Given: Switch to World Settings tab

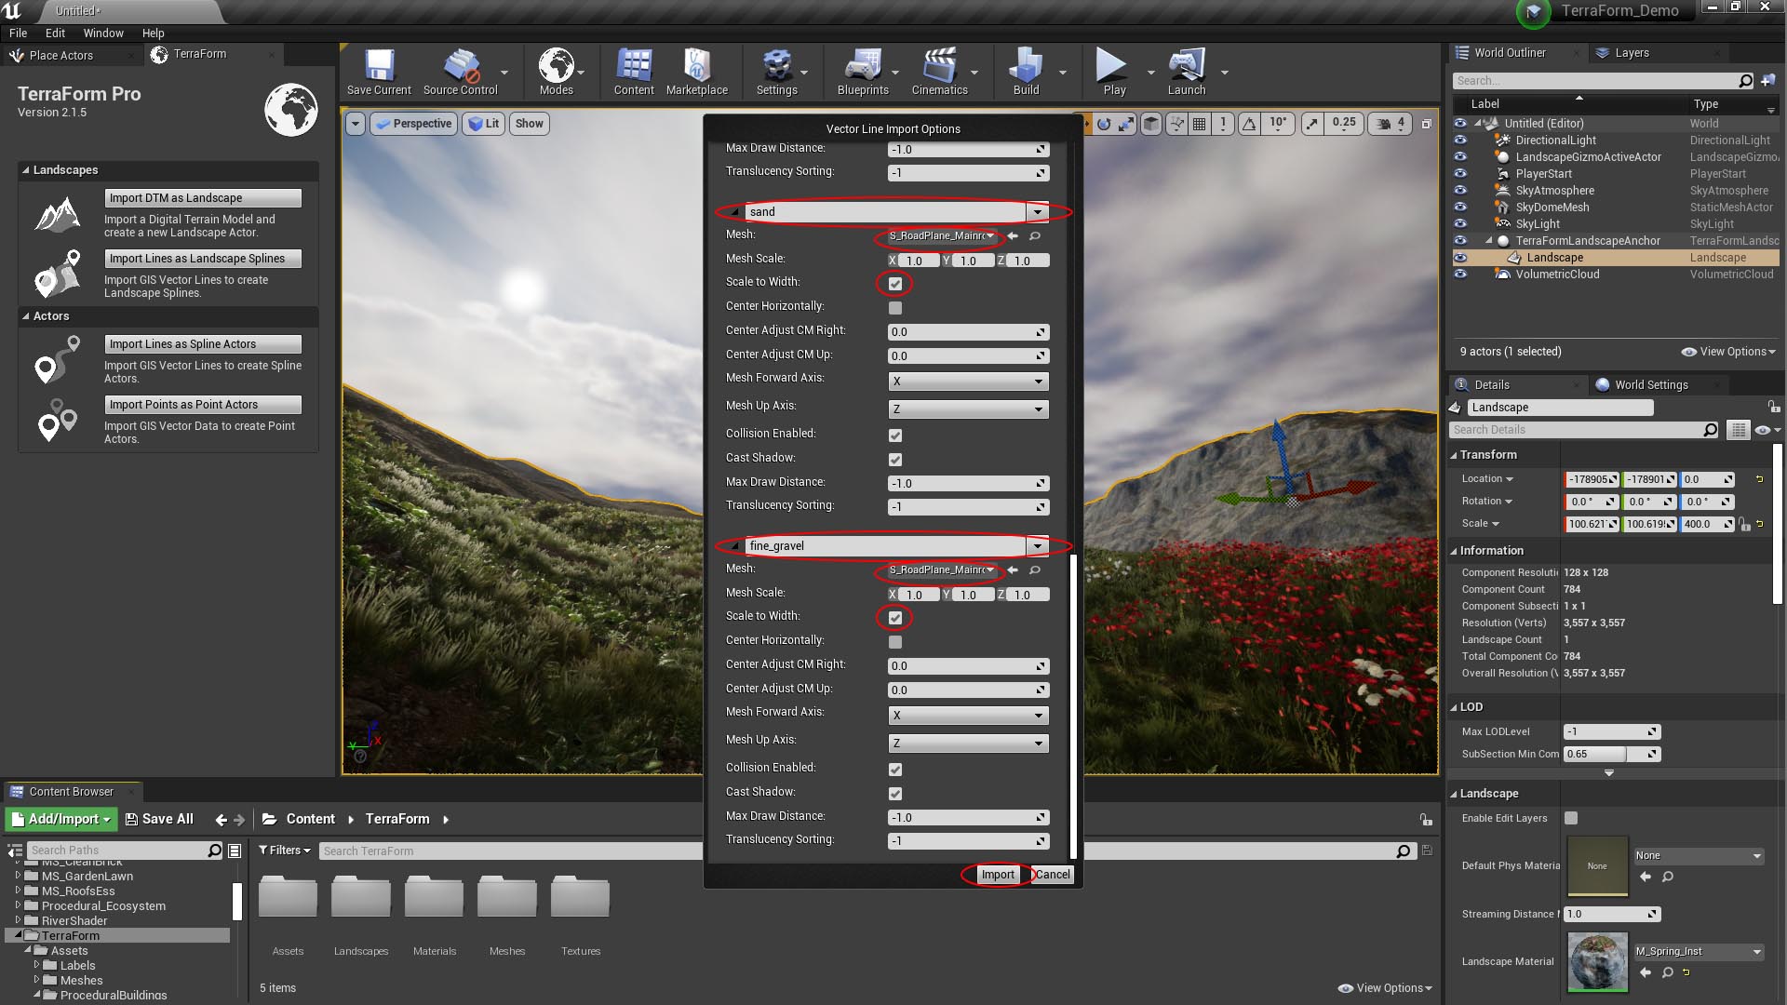Looking at the screenshot, I should [1651, 385].
